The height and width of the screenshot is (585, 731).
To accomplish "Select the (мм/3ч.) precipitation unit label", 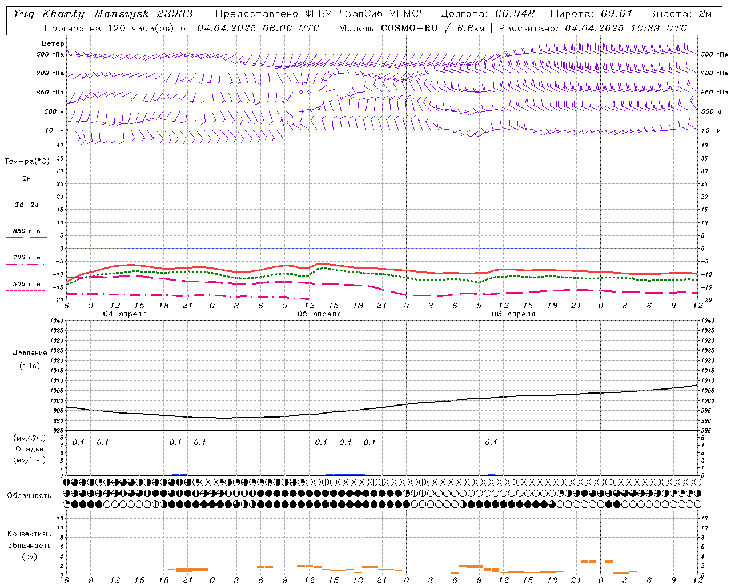I will (30, 438).
